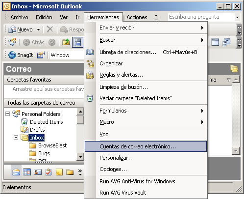Select Cuentas de correo electrónico
Viewport: 244px width, 199px height.
coord(146,146)
